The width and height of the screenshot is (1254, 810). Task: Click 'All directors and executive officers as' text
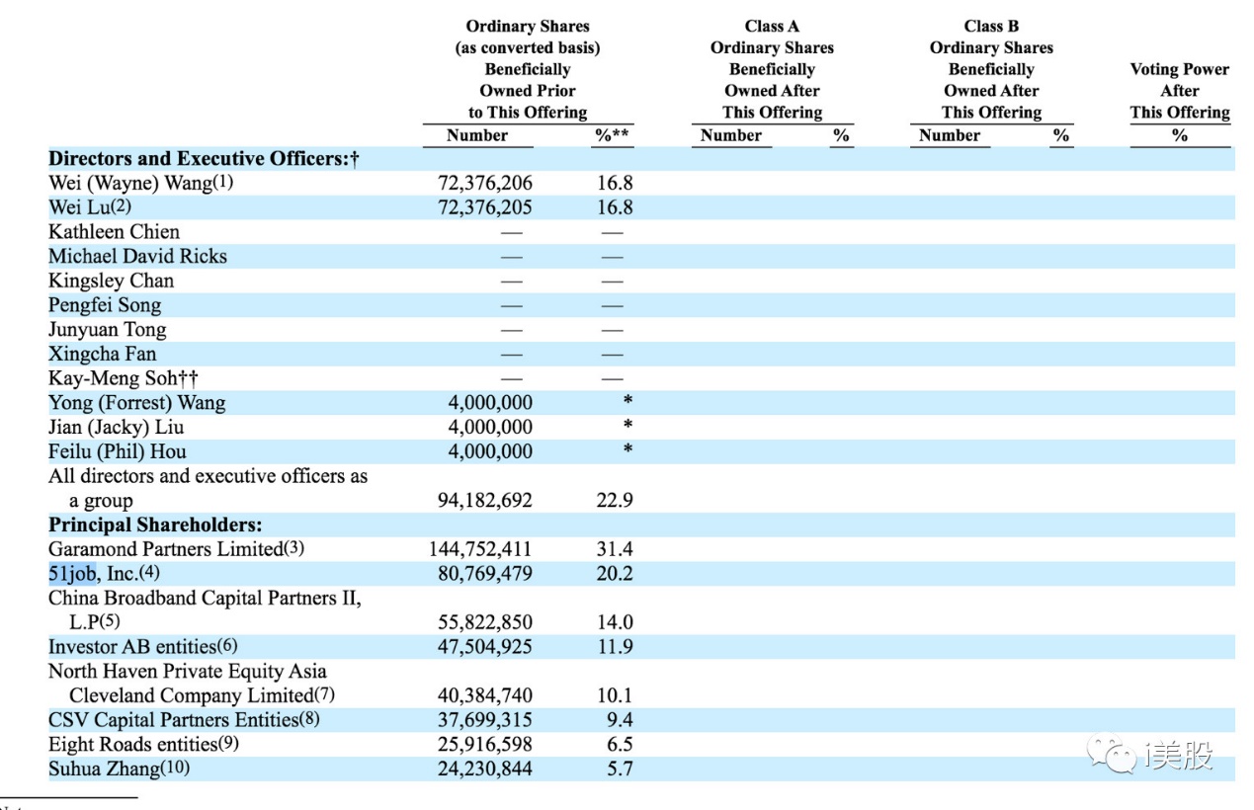(x=209, y=476)
